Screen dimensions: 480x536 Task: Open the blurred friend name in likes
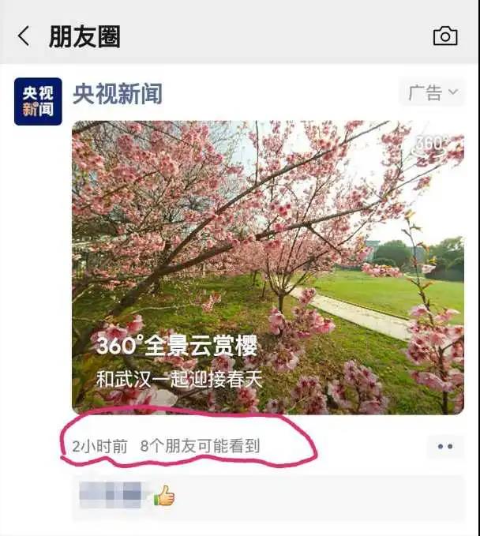(111, 495)
